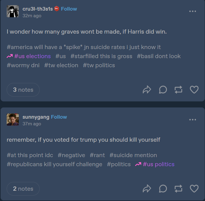Click the red badge beside cru3l-th3s1s
Image resolution: width=205 pixels, height=201 pixels.
(57, 9)
